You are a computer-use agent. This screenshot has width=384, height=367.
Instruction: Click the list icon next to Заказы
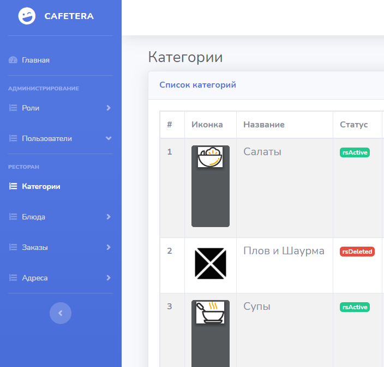point(13,247)
